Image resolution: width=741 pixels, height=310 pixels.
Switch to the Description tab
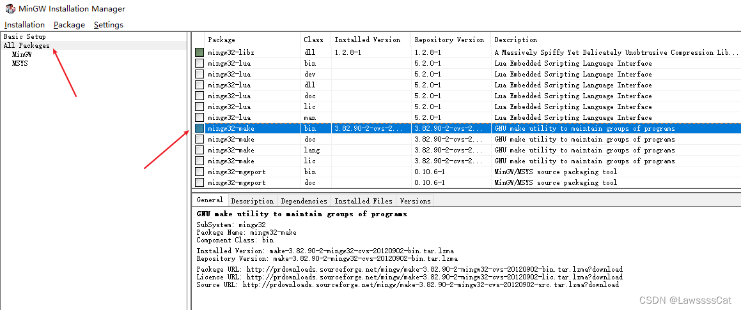[253, 201]
